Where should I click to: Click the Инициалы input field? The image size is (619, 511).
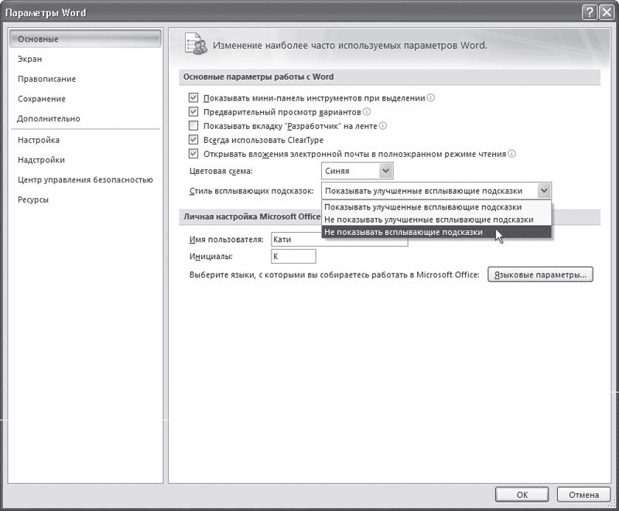293,257
